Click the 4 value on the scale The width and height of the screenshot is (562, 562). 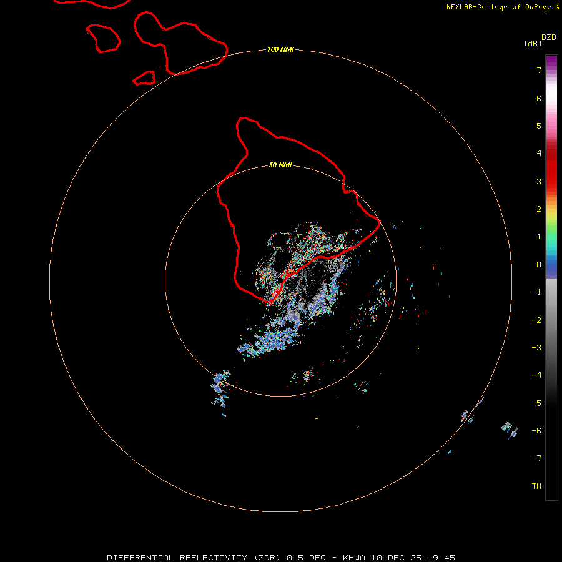click(x=539, y=154)
